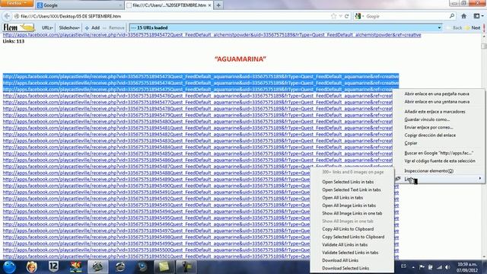This screenshot has height=274, width=487.
Task: Open the Slideshow dropdown in Flem toolbar
Action: pyautogui.click(x=69, y=27)
